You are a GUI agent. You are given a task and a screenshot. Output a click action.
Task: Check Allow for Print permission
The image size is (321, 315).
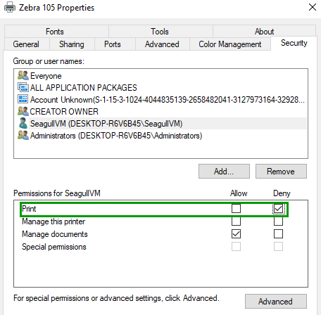click(x=236, y=208)
